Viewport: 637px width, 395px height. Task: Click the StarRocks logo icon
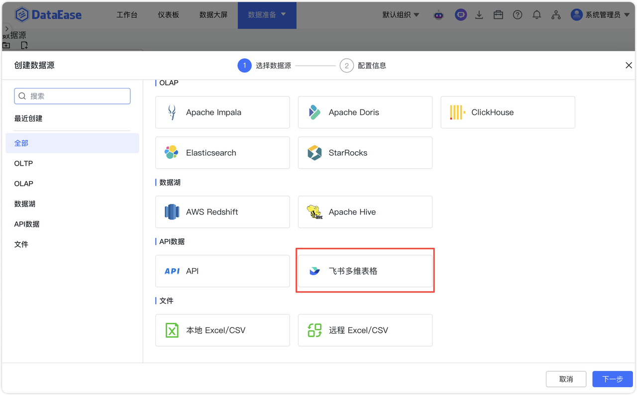[315, 153]
